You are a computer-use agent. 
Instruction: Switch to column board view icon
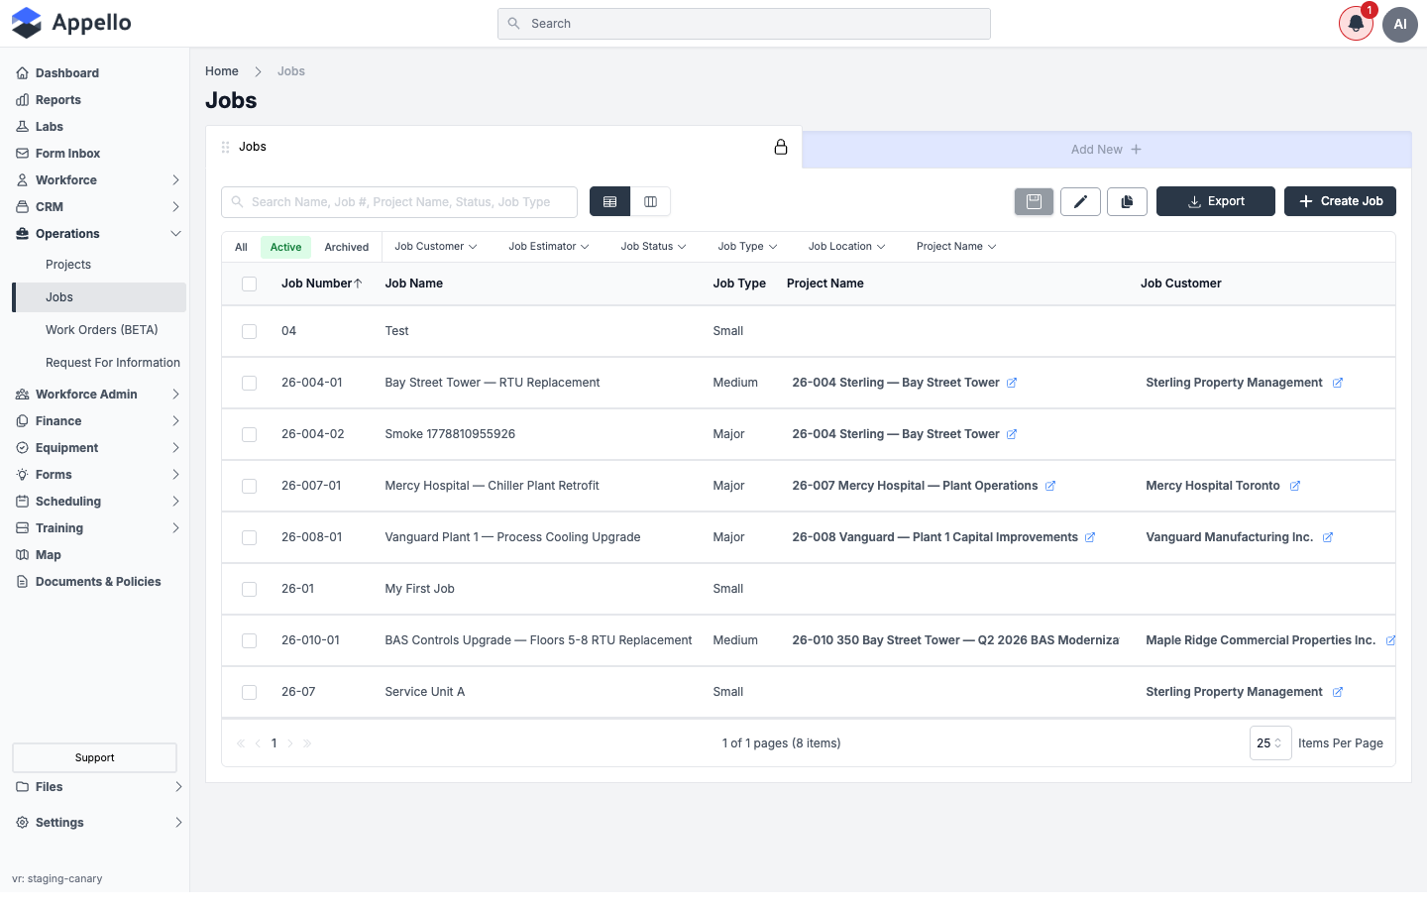click(x=650, y=201)
